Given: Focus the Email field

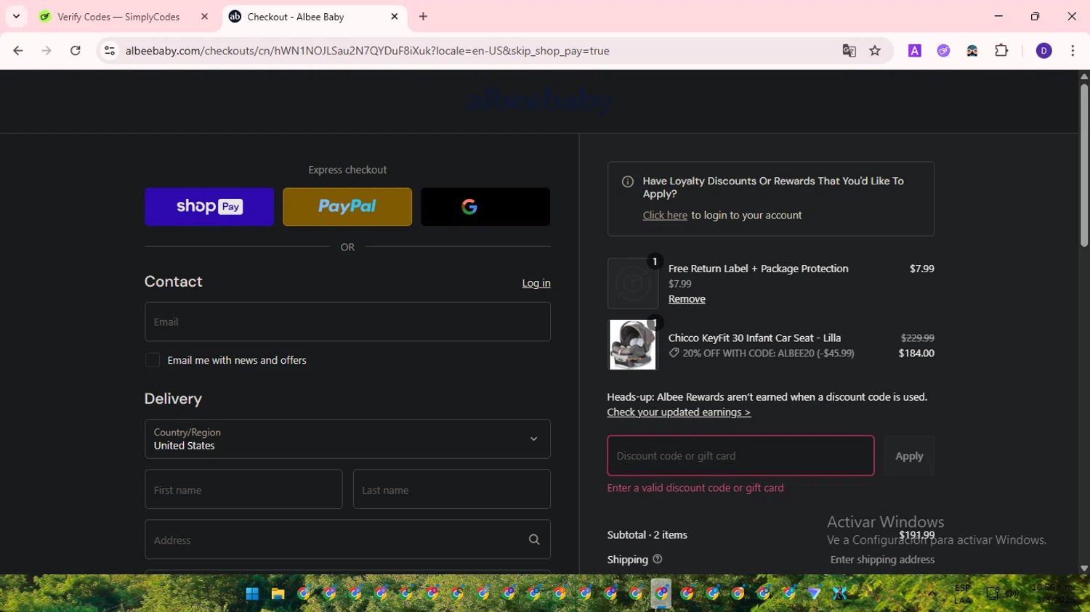Looking at the screenshot, I should (x=347, y=322).
